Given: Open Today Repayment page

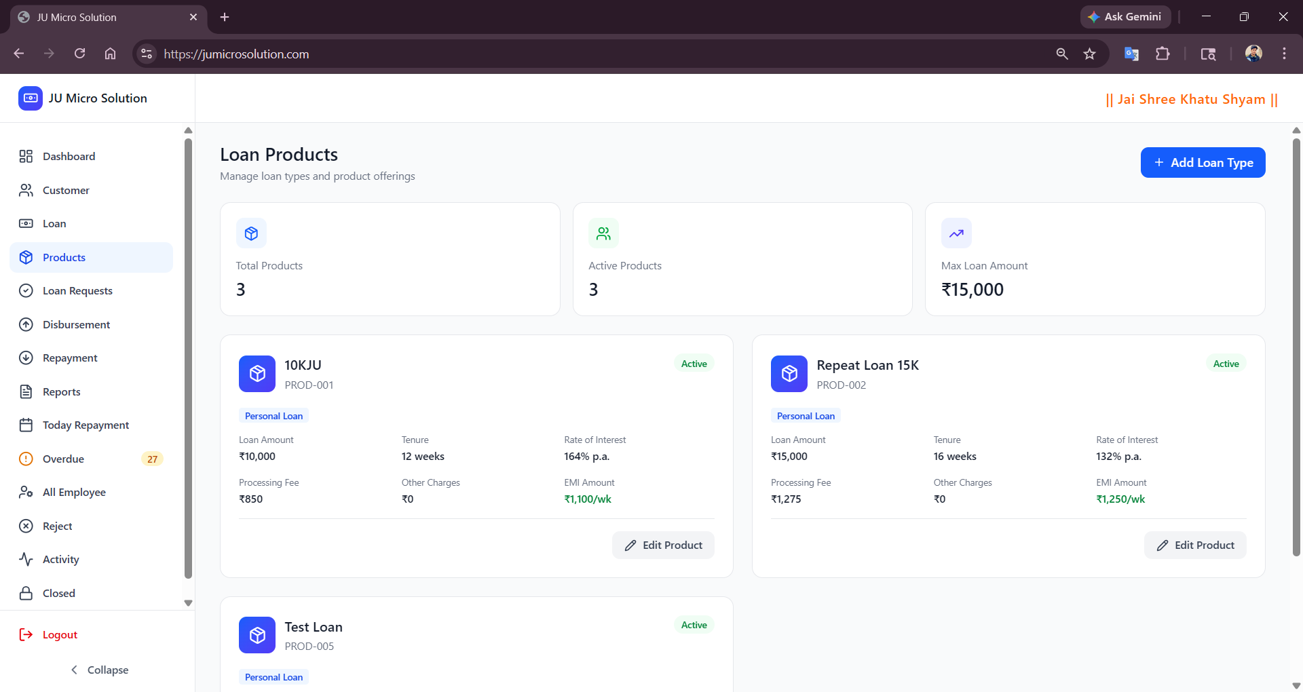Looking at the screenshot, I should tap(92, 425).
